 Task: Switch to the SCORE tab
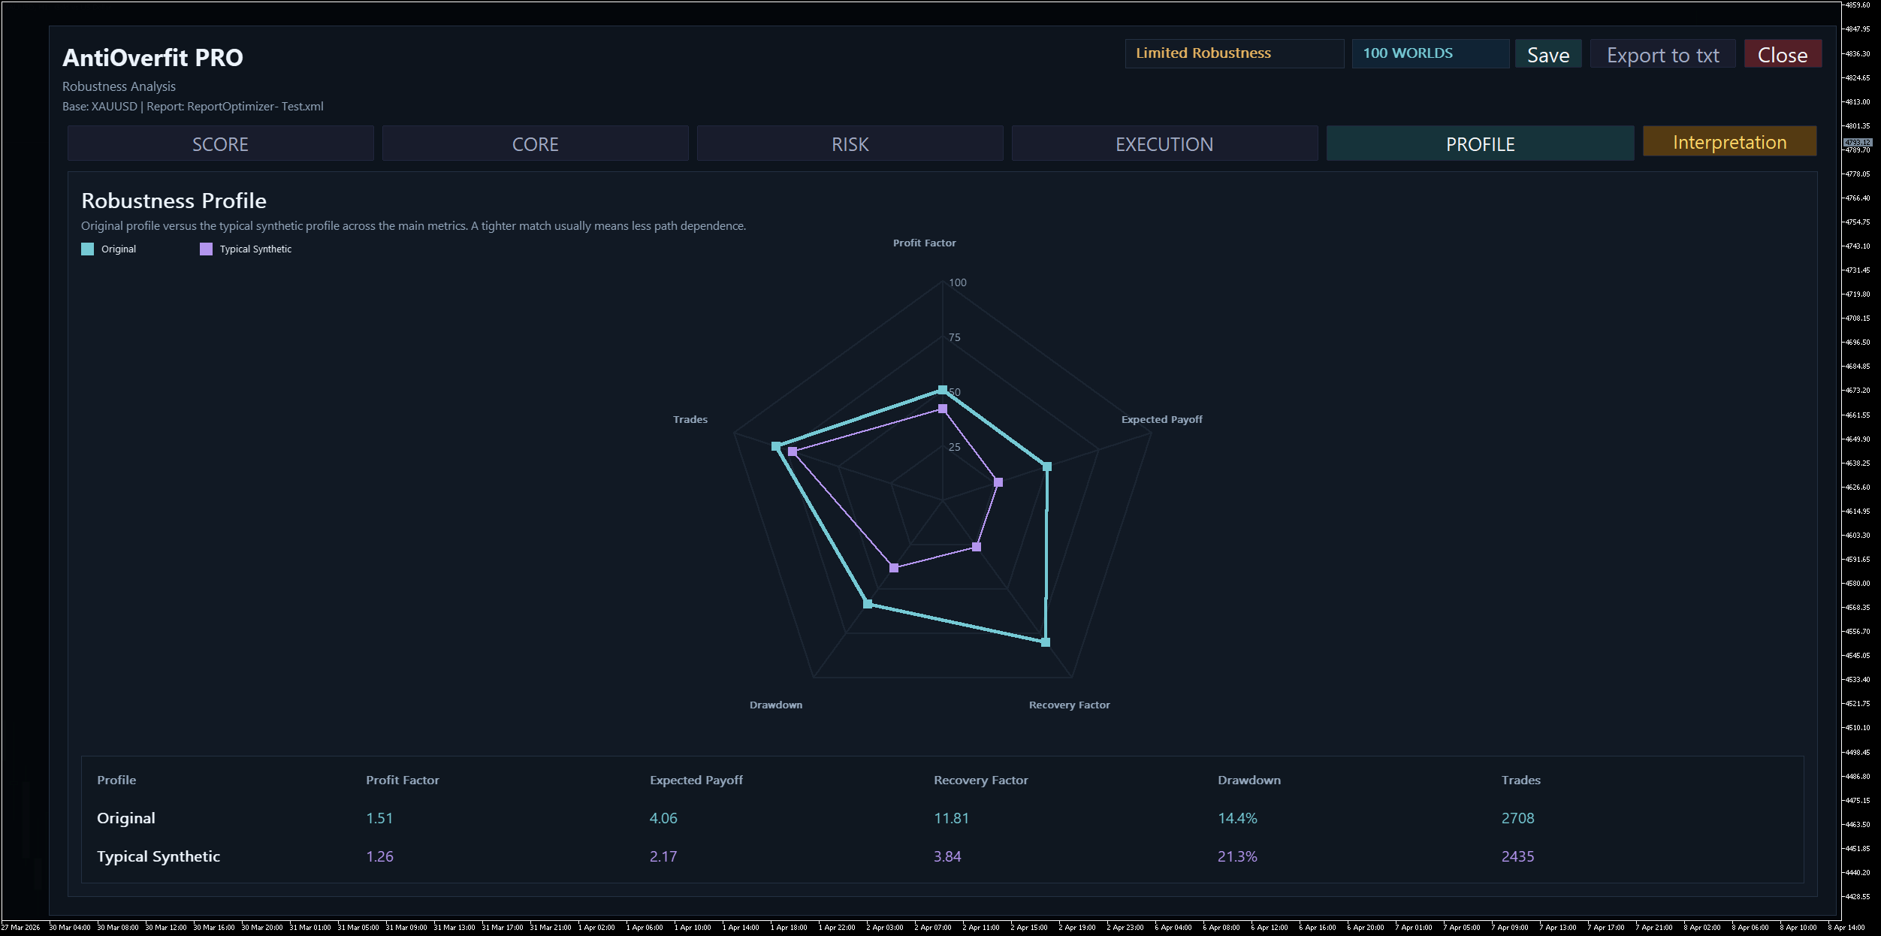(x=220, y=143)
